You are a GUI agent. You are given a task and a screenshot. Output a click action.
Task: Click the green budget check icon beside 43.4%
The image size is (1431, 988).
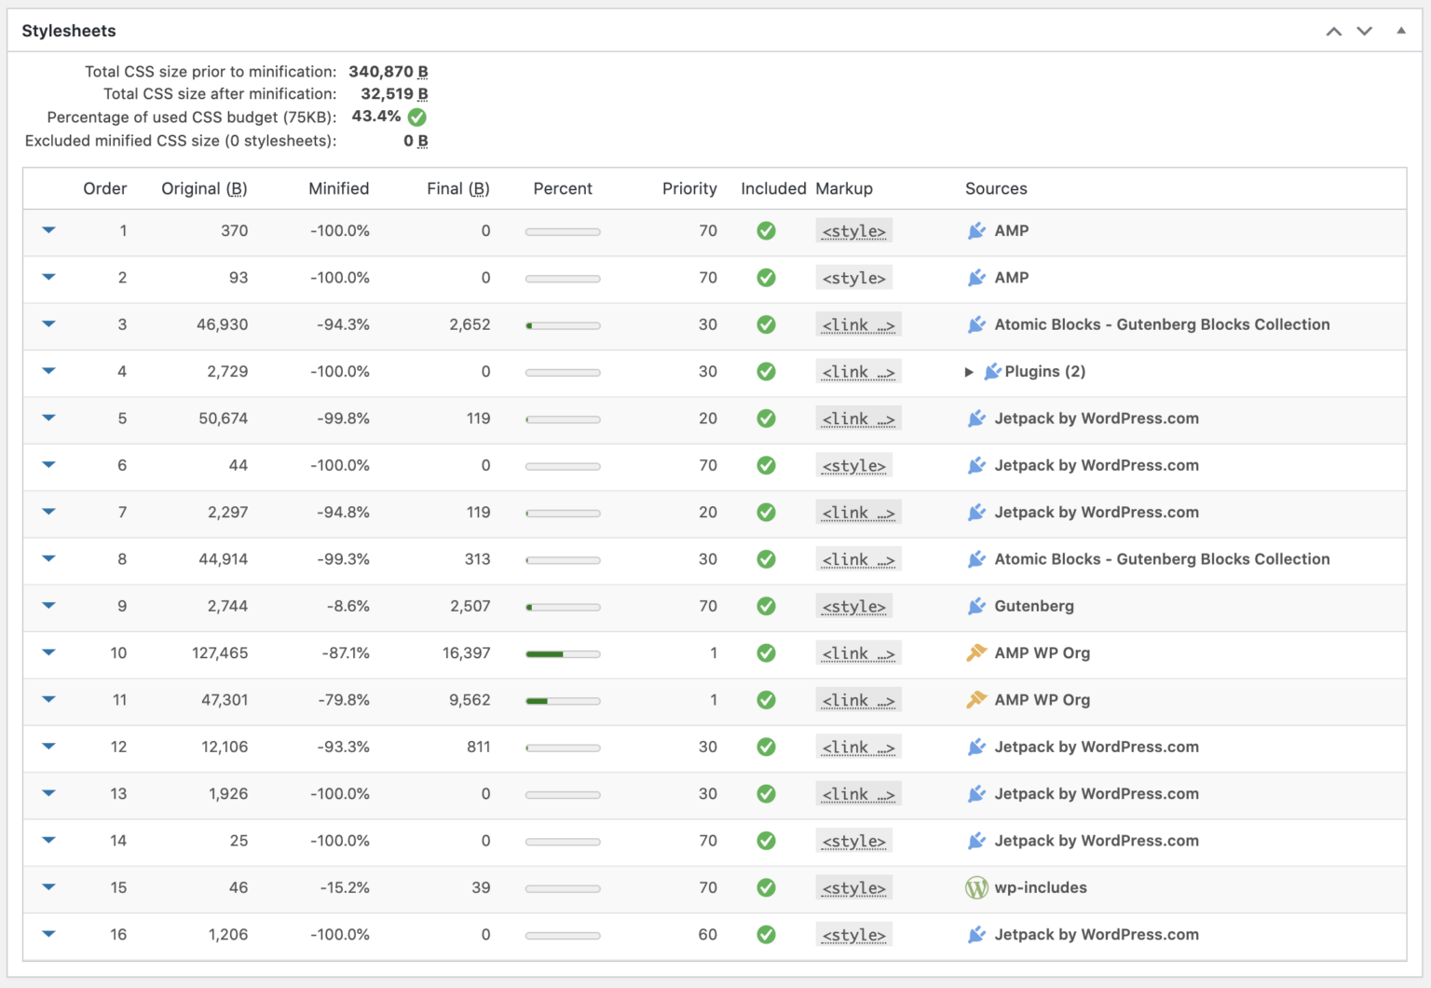tap(417, 117)
